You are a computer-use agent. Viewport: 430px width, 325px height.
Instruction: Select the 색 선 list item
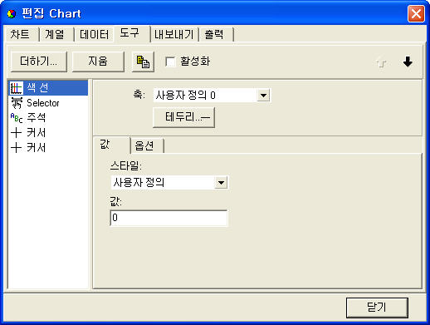48,88
